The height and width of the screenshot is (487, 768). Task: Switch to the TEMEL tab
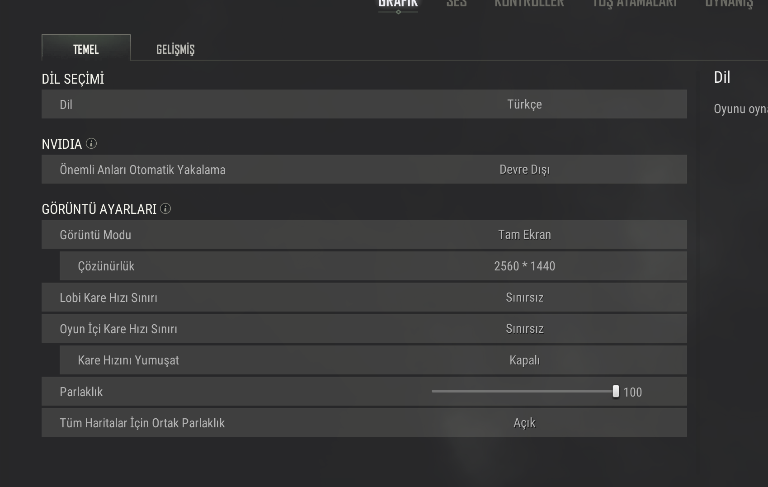tap(86, 48)
